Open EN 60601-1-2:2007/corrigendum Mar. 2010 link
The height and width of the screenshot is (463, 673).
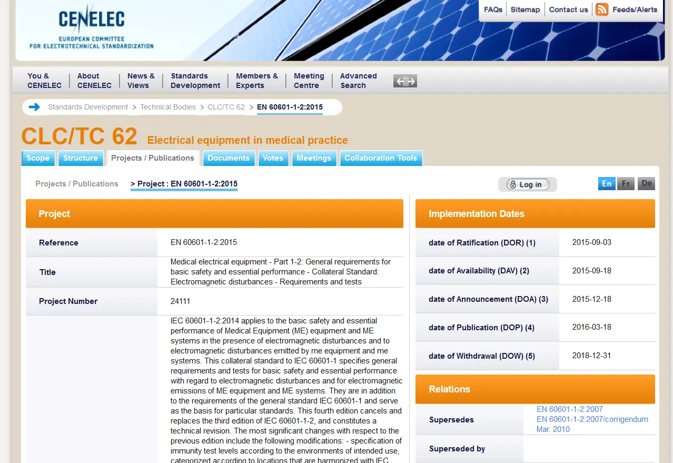tap(592, 424)
